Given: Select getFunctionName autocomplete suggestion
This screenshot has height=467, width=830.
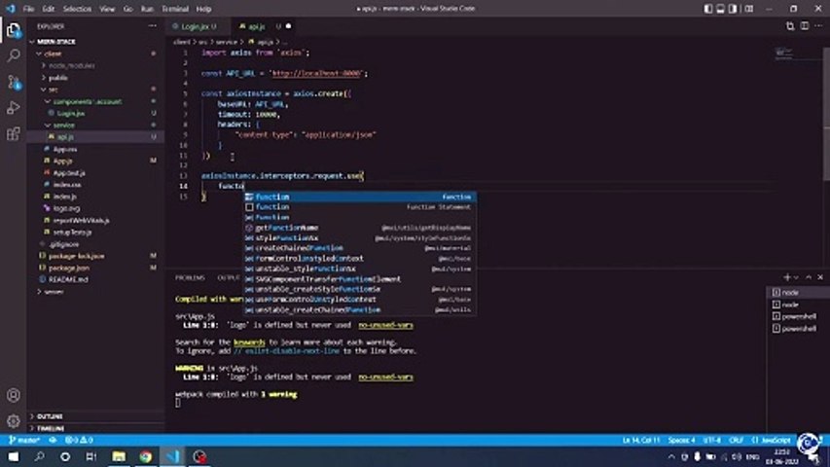Looking at the screenshot, I should [x=360, y=228].
